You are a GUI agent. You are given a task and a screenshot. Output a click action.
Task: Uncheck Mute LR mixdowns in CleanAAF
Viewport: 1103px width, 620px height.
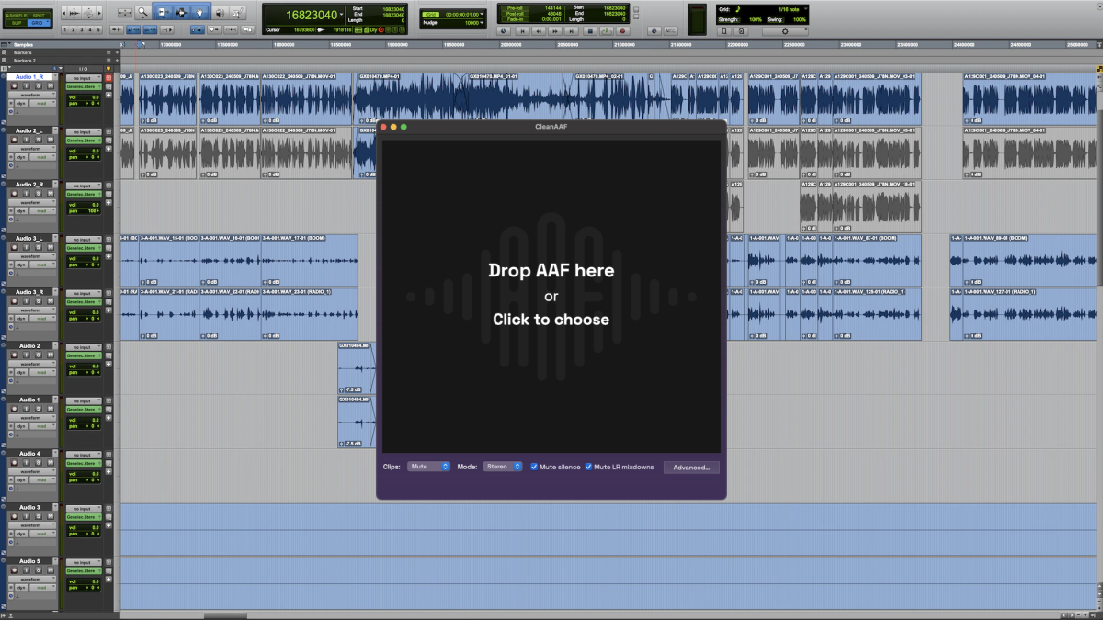coord(588,467)
